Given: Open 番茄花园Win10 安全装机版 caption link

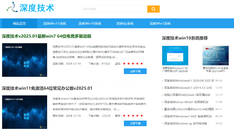Looking at the screenshot, I should pyautogui.click(x=216, y=70).
